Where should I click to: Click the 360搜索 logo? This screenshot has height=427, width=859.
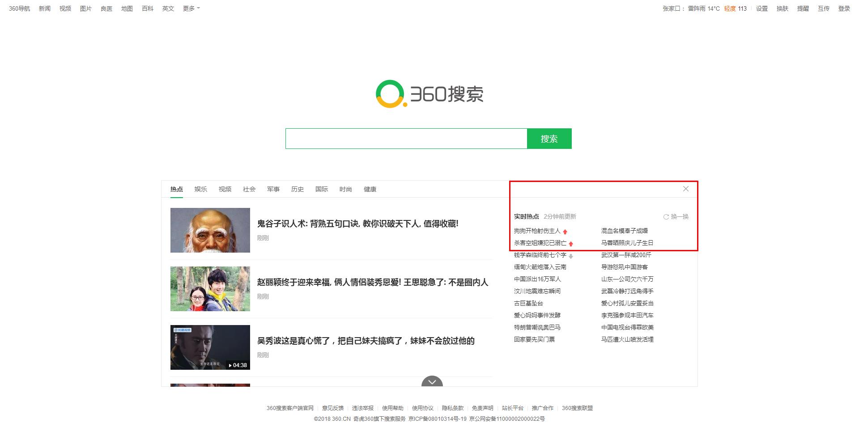tap(429, 94)
